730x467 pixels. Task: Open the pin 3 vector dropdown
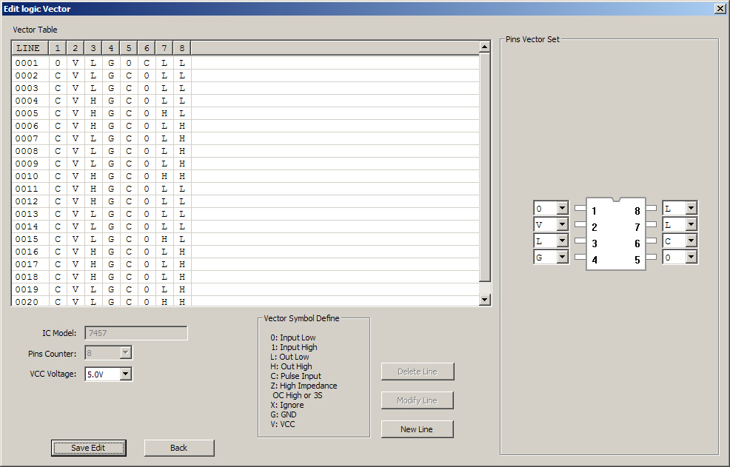coord(562,241)
